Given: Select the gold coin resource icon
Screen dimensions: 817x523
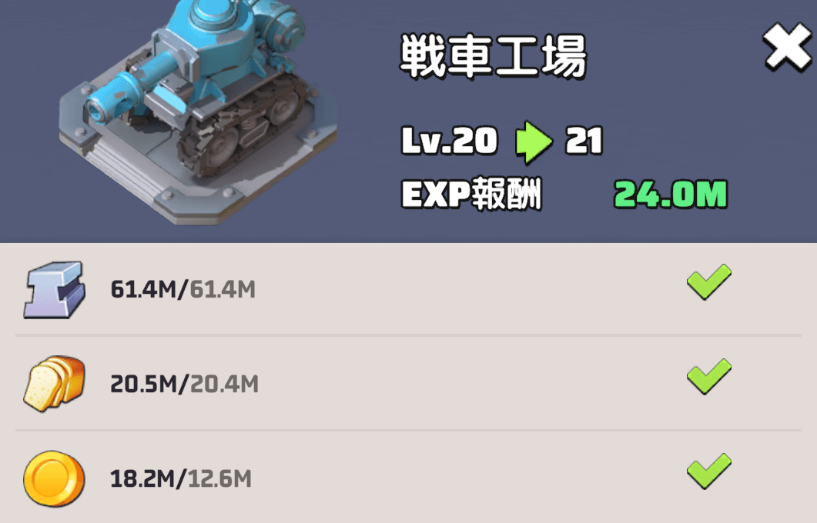Looking at the screenshot, I should tap(54, 478).
